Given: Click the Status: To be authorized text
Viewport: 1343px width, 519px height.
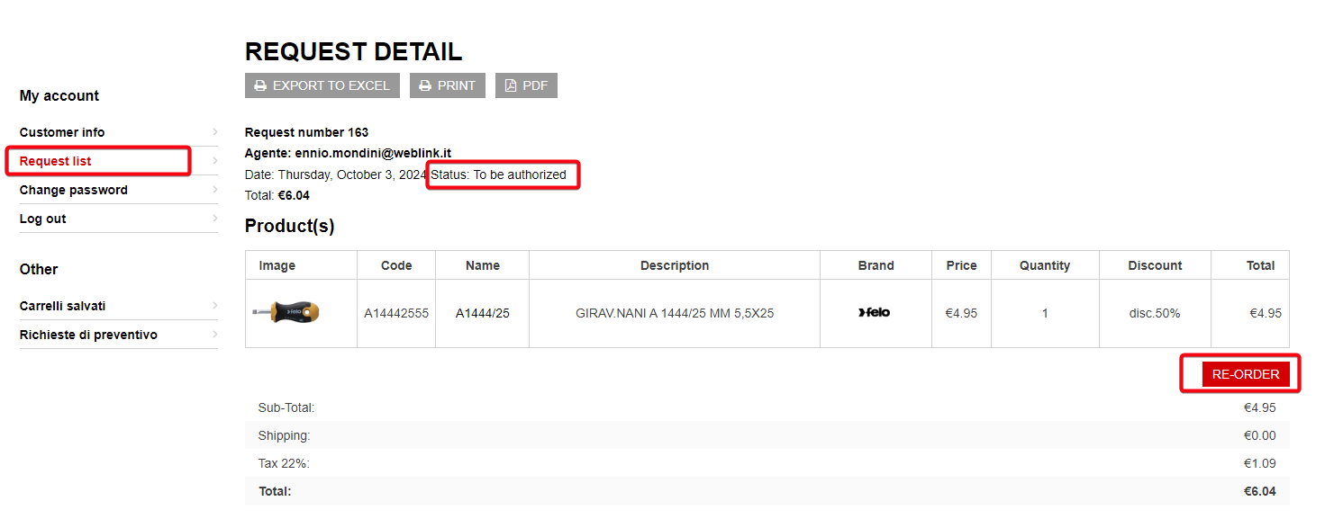Looking at the screenshot, I should pyautogui.click(x=499, y=174).
